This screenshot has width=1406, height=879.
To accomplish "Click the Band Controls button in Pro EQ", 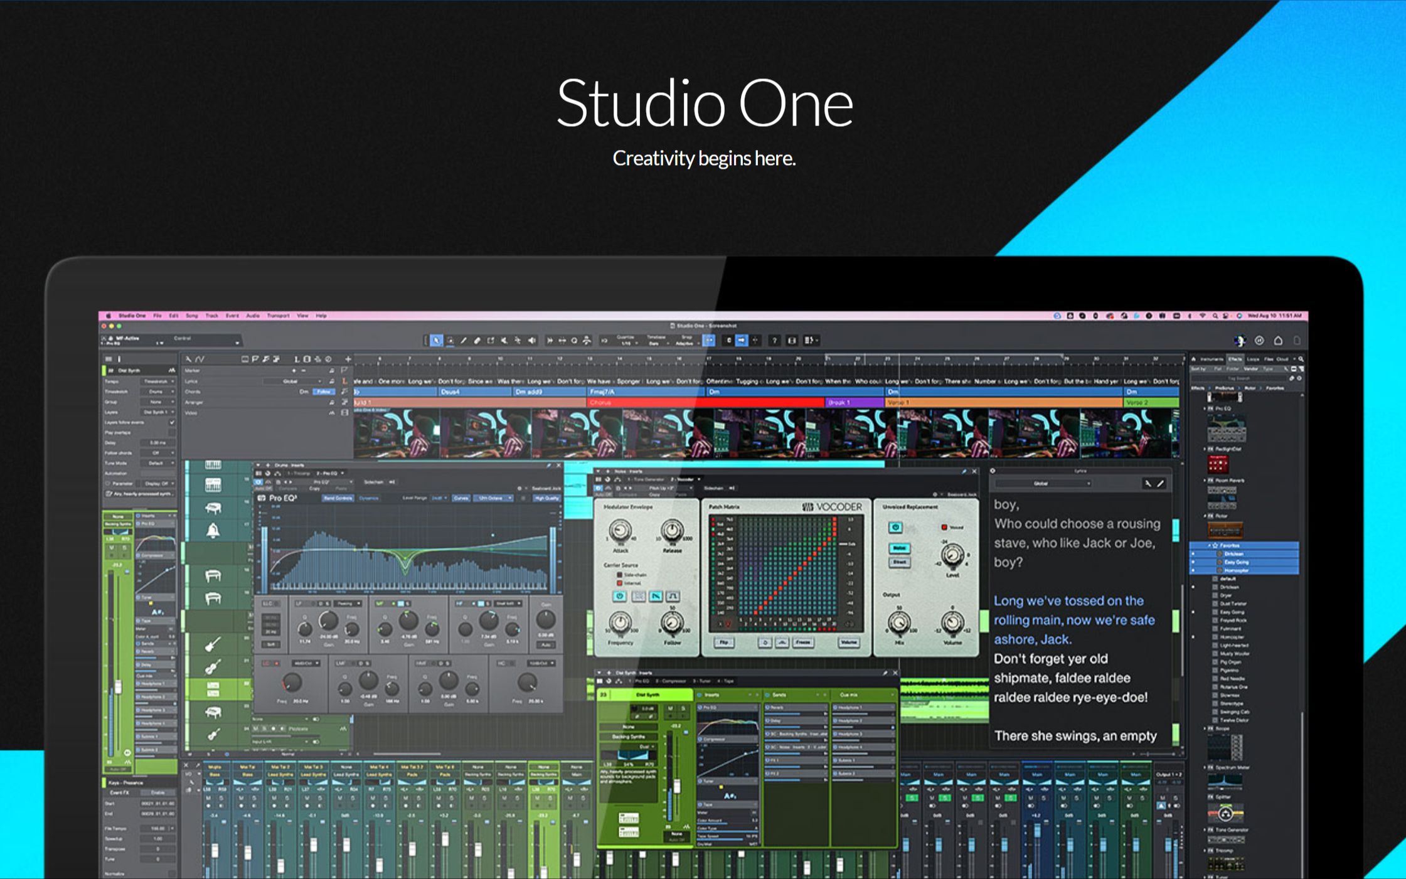I will pyautogui.click(x=338, y=498).
